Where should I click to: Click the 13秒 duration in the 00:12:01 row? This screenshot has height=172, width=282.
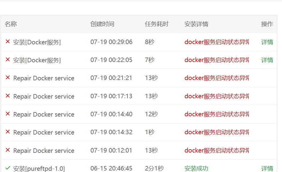(151, 150)
